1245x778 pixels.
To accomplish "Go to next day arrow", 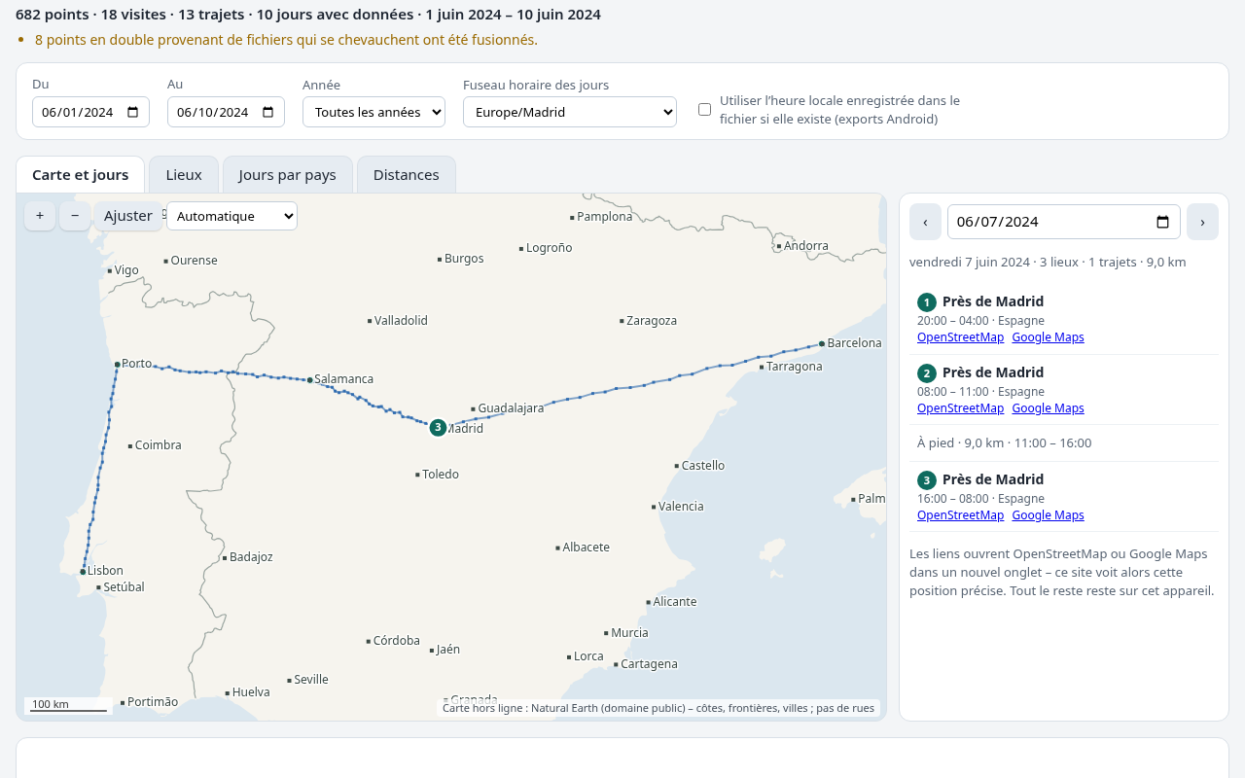I will point(1202,222).
